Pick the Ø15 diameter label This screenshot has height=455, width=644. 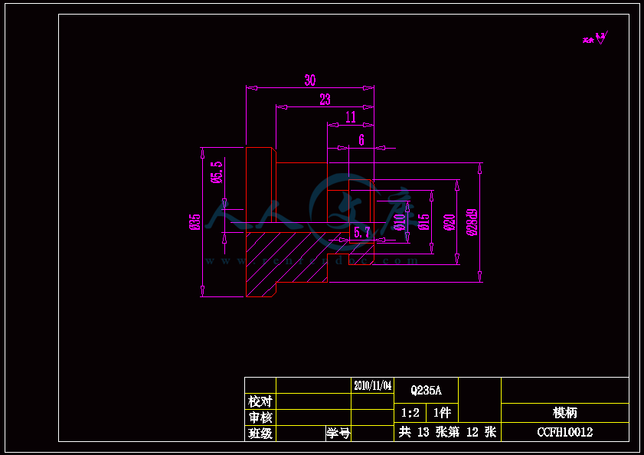[424, 222]
